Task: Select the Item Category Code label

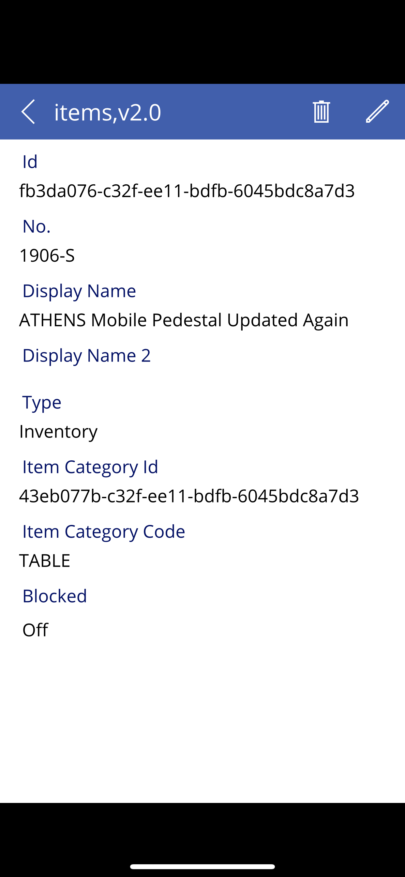Action: [104, 532]
